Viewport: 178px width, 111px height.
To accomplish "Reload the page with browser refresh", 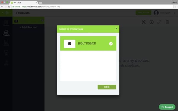I will [x=9, y=7].
